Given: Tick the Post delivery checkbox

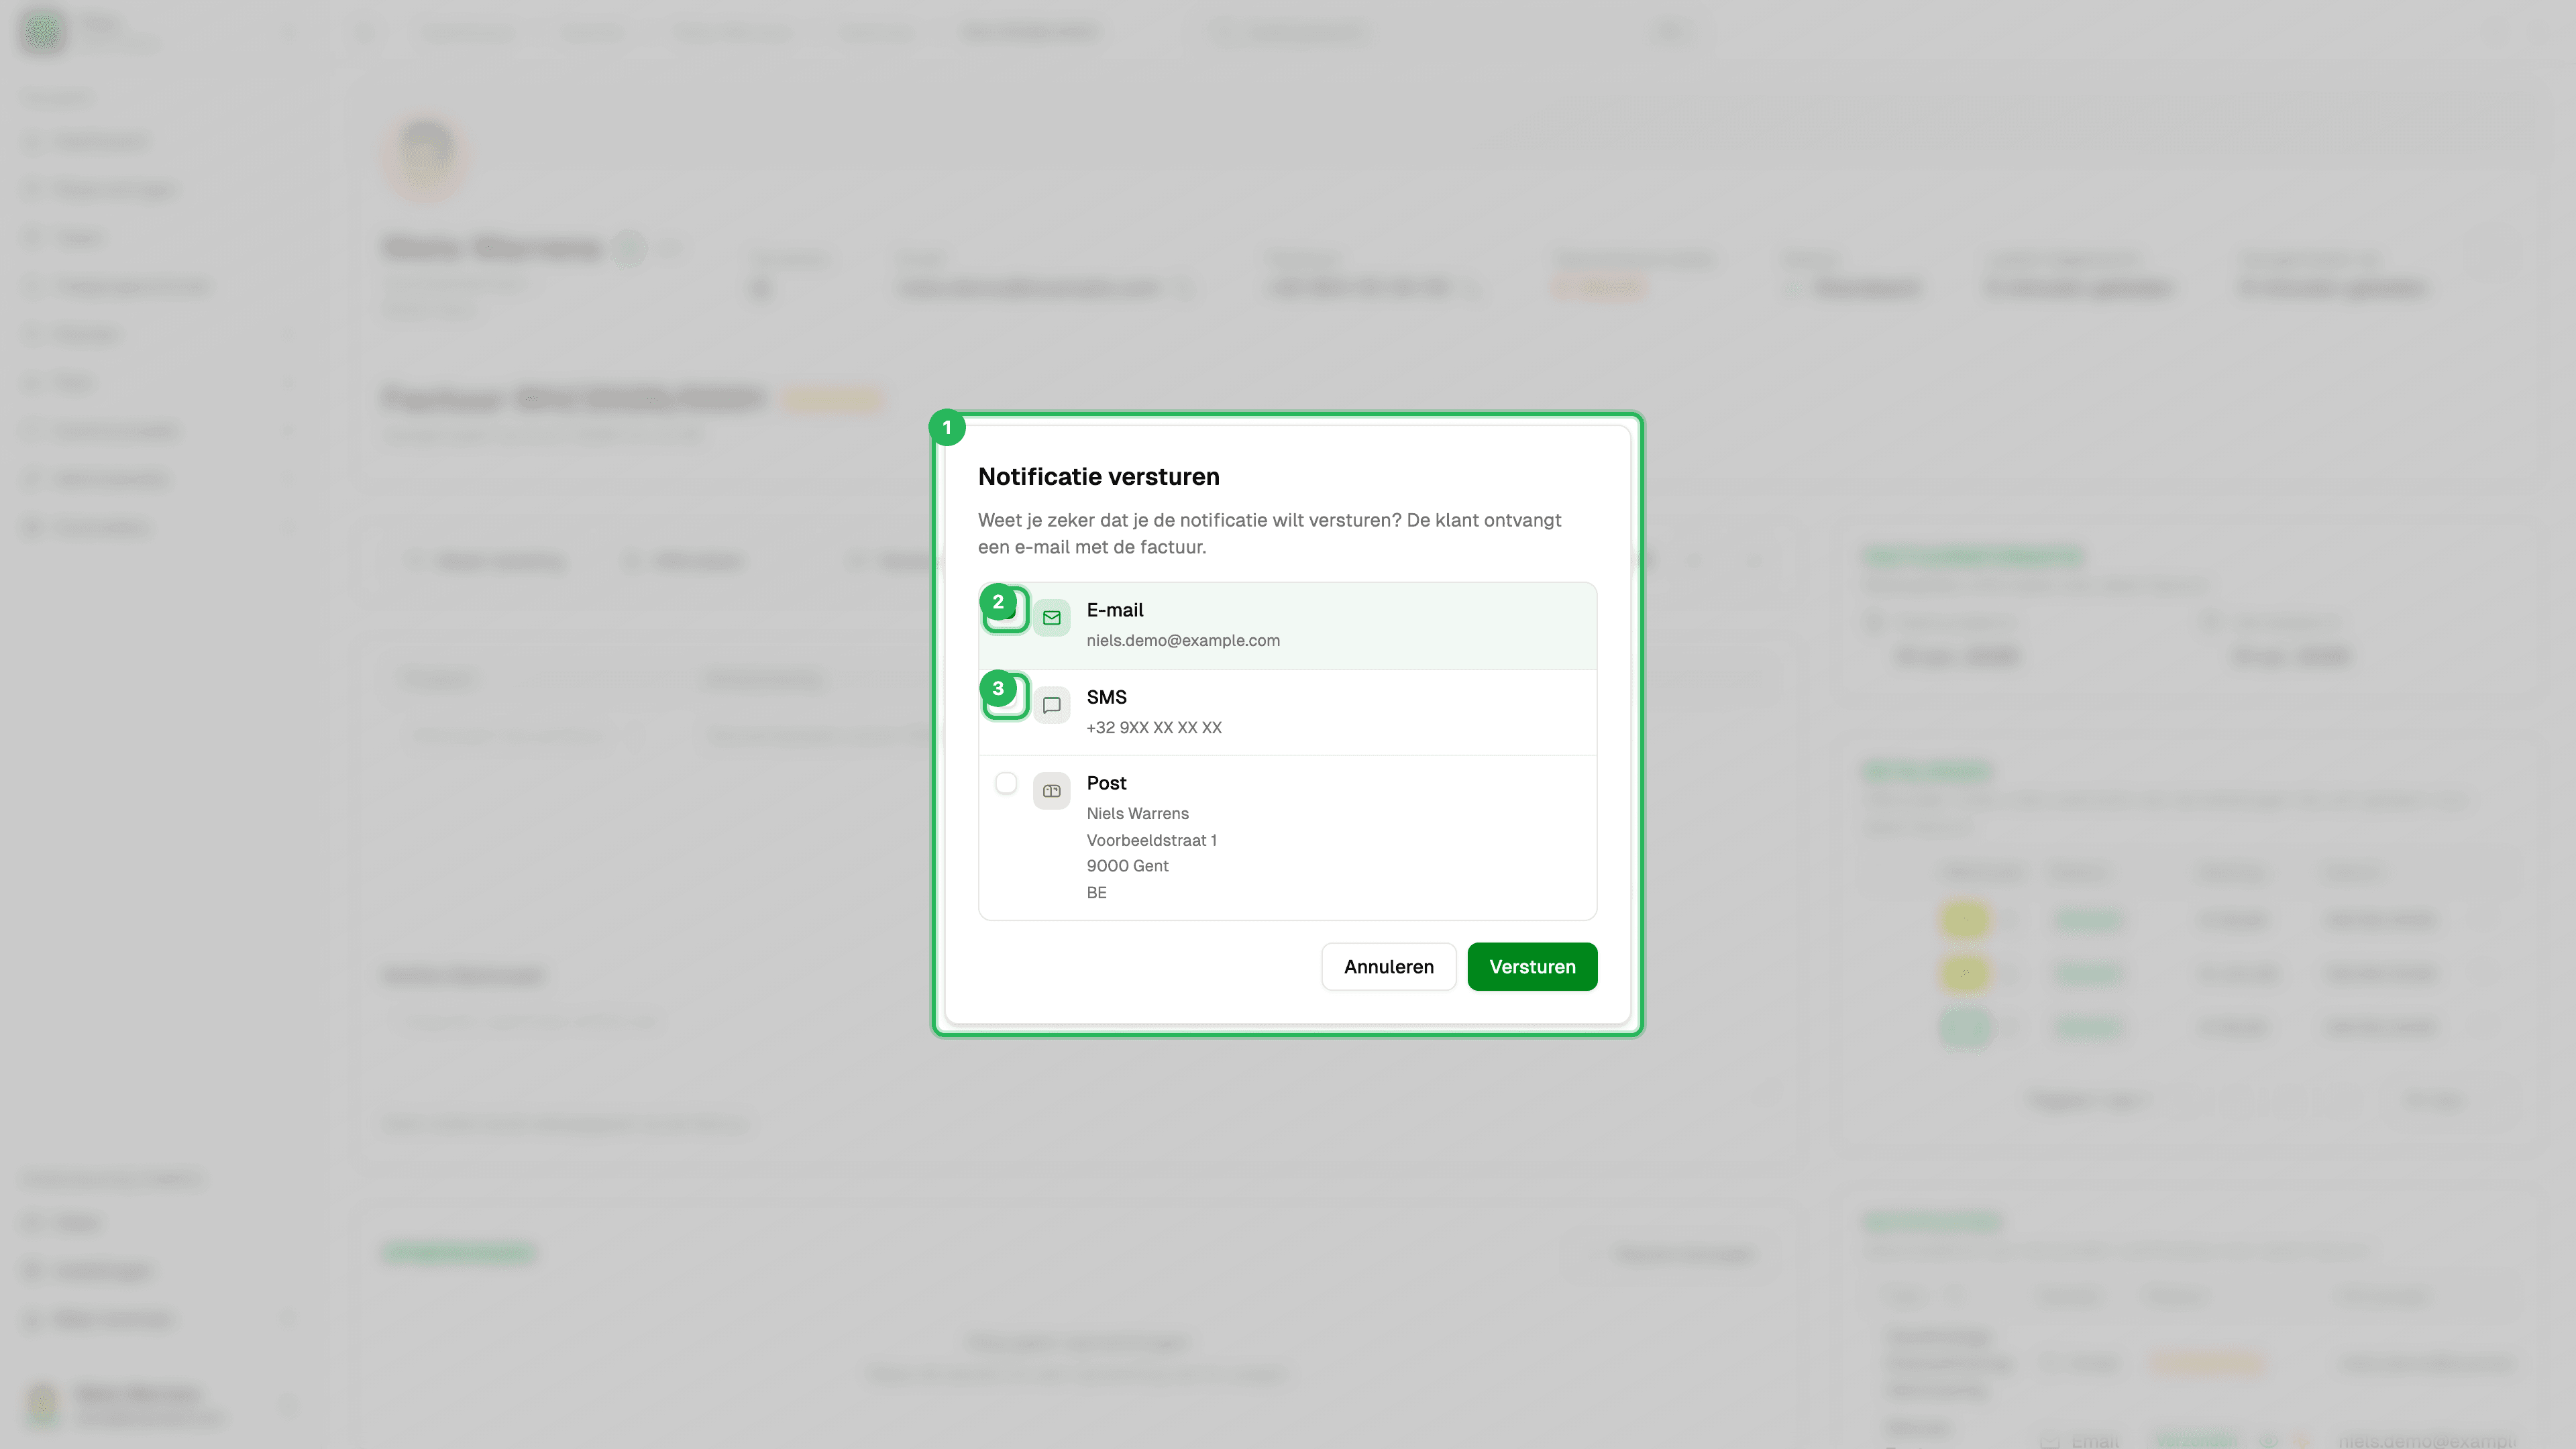Looking at the screenshot, I should point(1006,783).
